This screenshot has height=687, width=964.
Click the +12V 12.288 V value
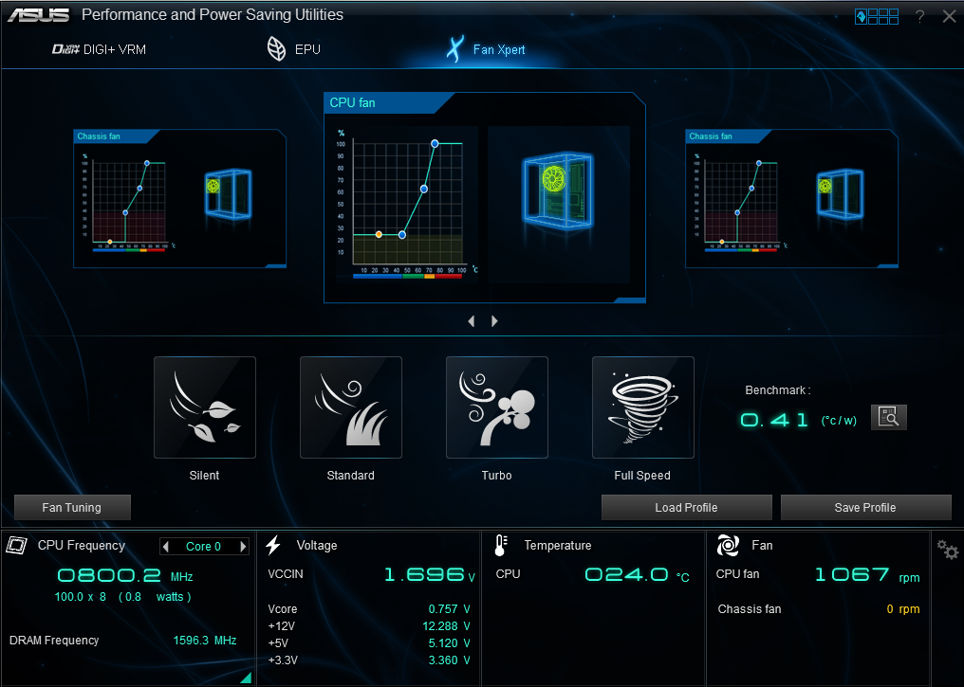point(446,626)
